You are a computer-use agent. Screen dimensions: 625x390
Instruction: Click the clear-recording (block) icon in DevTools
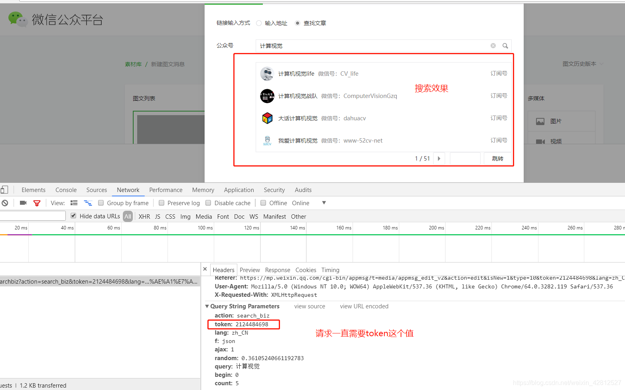pyautogui.click(x=5, y=203)
